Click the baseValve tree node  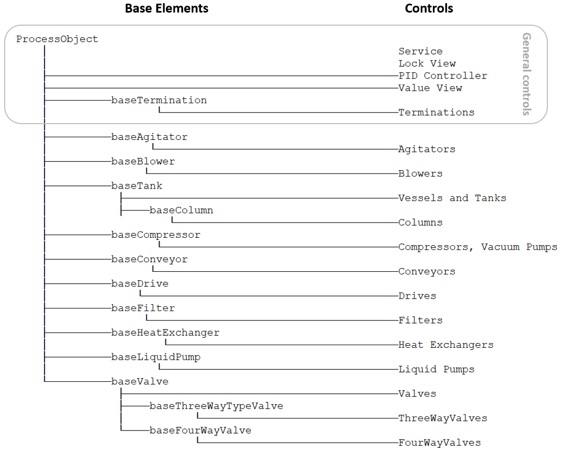tap(140, 381)
